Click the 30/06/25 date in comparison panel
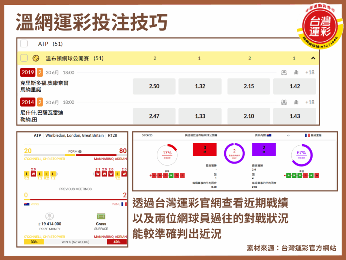 (x=147, y=135)
